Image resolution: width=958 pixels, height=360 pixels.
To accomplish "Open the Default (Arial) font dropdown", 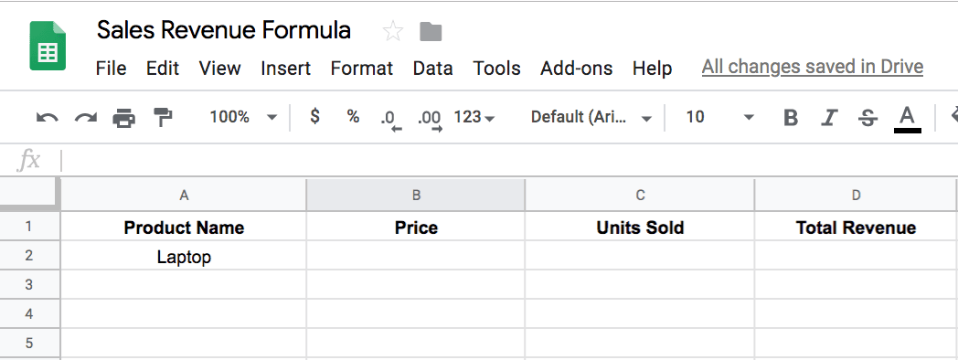I will pos(591,117).
